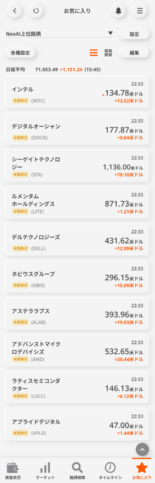
Task: Open the hamburger menu icon
Action: click(x=140, y=11)
